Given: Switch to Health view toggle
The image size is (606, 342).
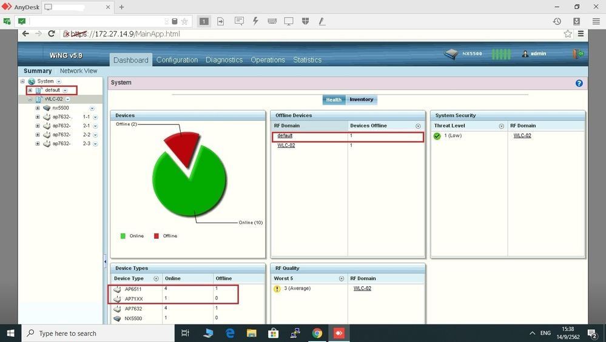Looking at the screenshot, I should [334, 99].
